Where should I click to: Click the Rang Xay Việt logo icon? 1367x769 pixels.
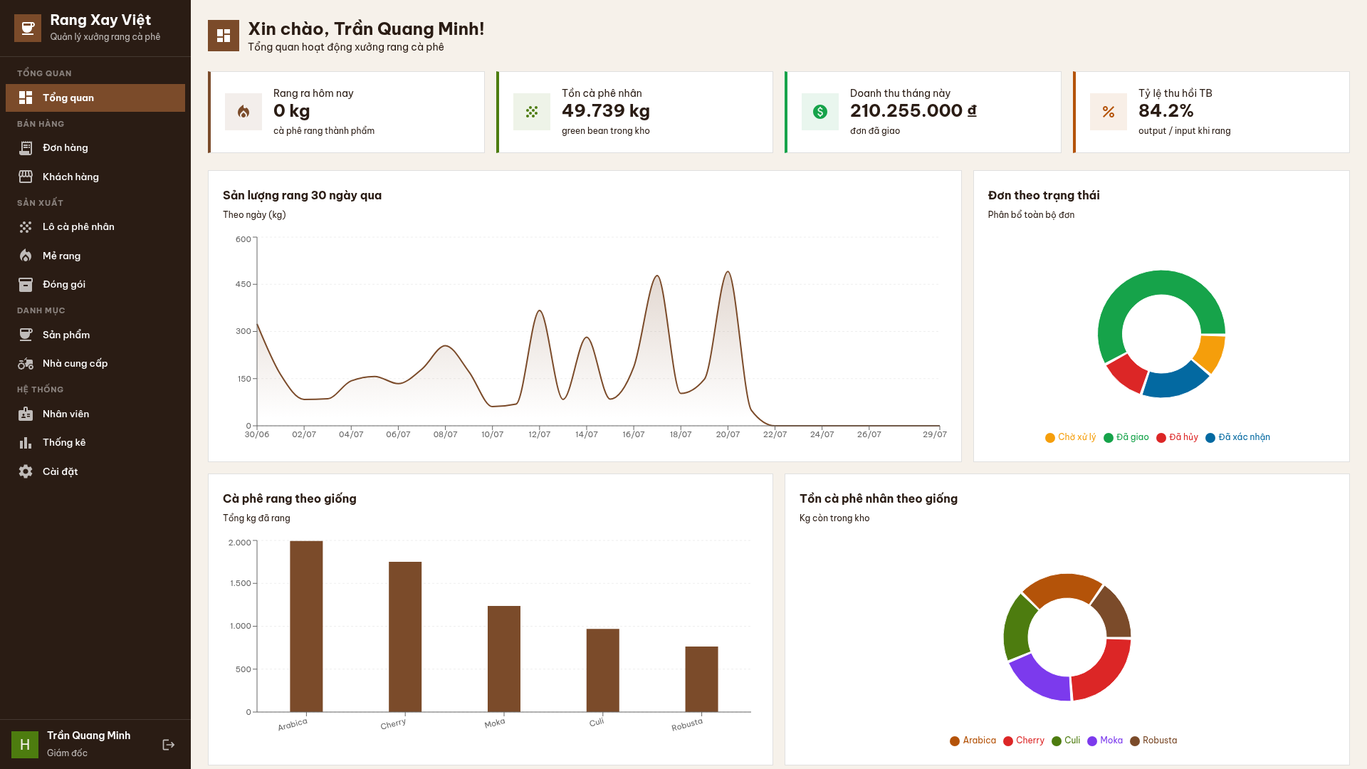pos(28,28)
